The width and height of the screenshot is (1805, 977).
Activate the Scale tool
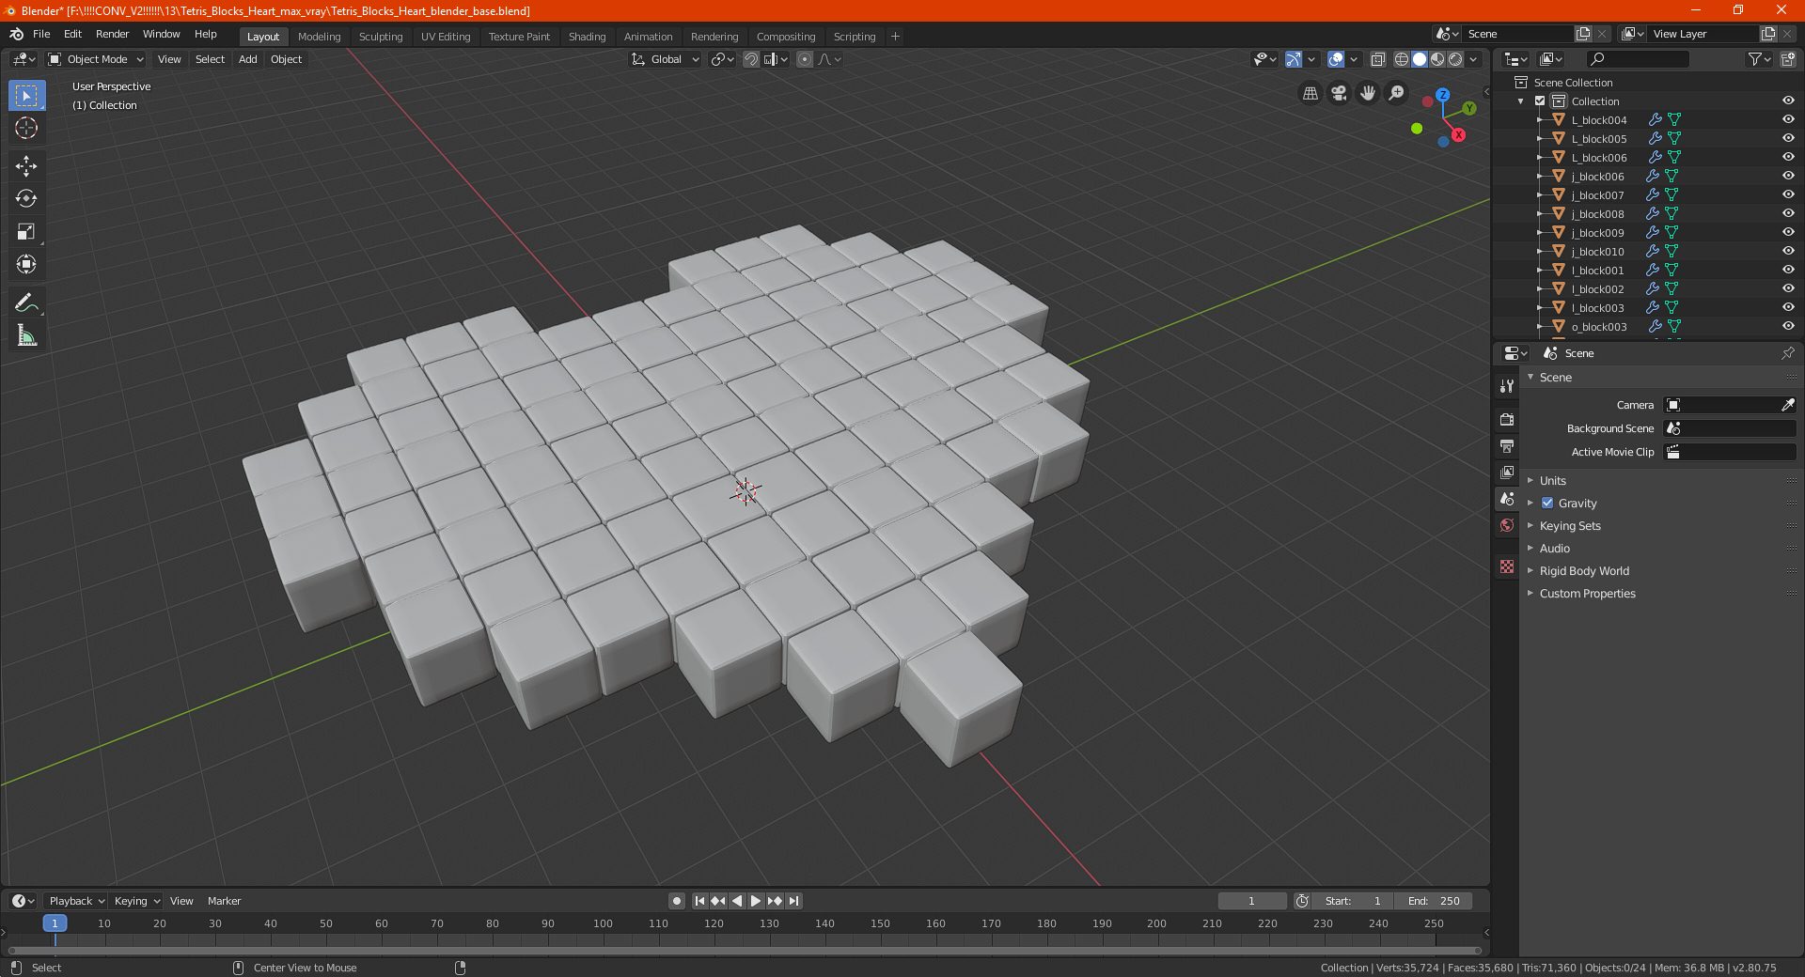point(26,231)
